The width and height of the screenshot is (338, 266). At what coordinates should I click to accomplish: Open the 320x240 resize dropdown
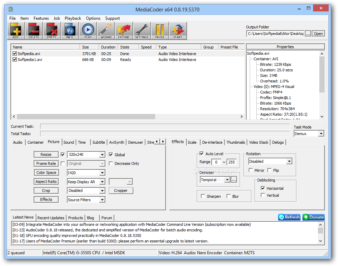pyautogui.click(x=86, y=154)
